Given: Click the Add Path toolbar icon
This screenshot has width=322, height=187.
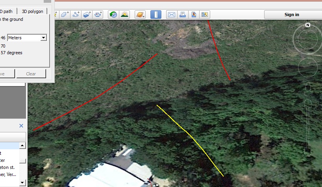Looking at the screenshot, I should (76, 15).
